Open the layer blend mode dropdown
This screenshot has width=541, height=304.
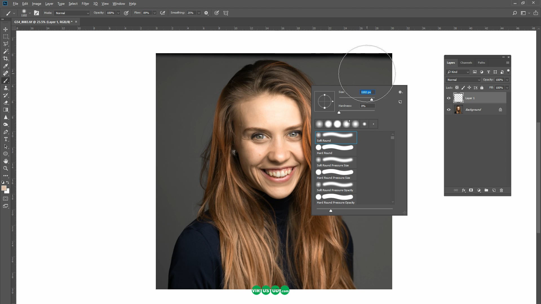[463, 80]
